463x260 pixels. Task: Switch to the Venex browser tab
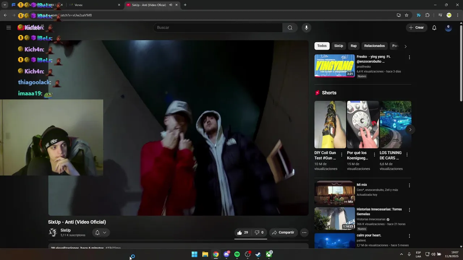[94, 5]
